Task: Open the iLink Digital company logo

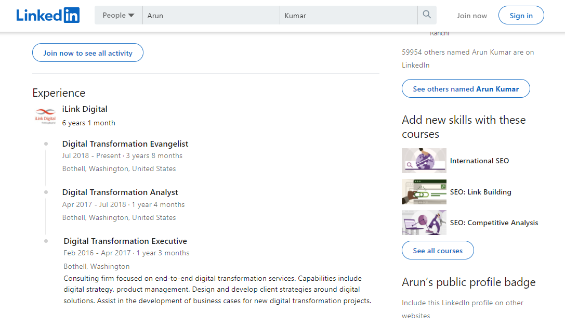Action: tap(45, 115)
